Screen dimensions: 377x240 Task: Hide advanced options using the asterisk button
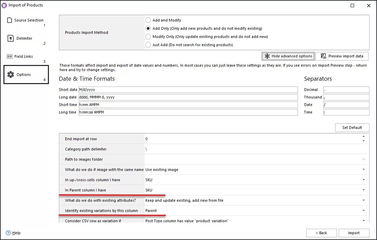[x=288, y=56]
